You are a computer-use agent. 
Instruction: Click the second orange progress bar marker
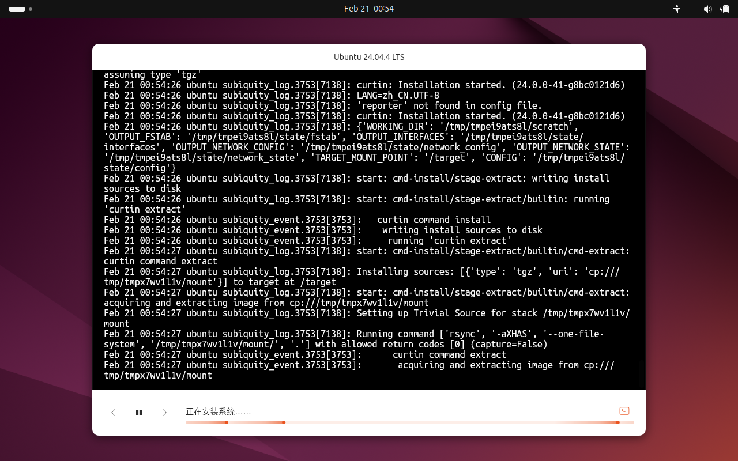(284, 422)
